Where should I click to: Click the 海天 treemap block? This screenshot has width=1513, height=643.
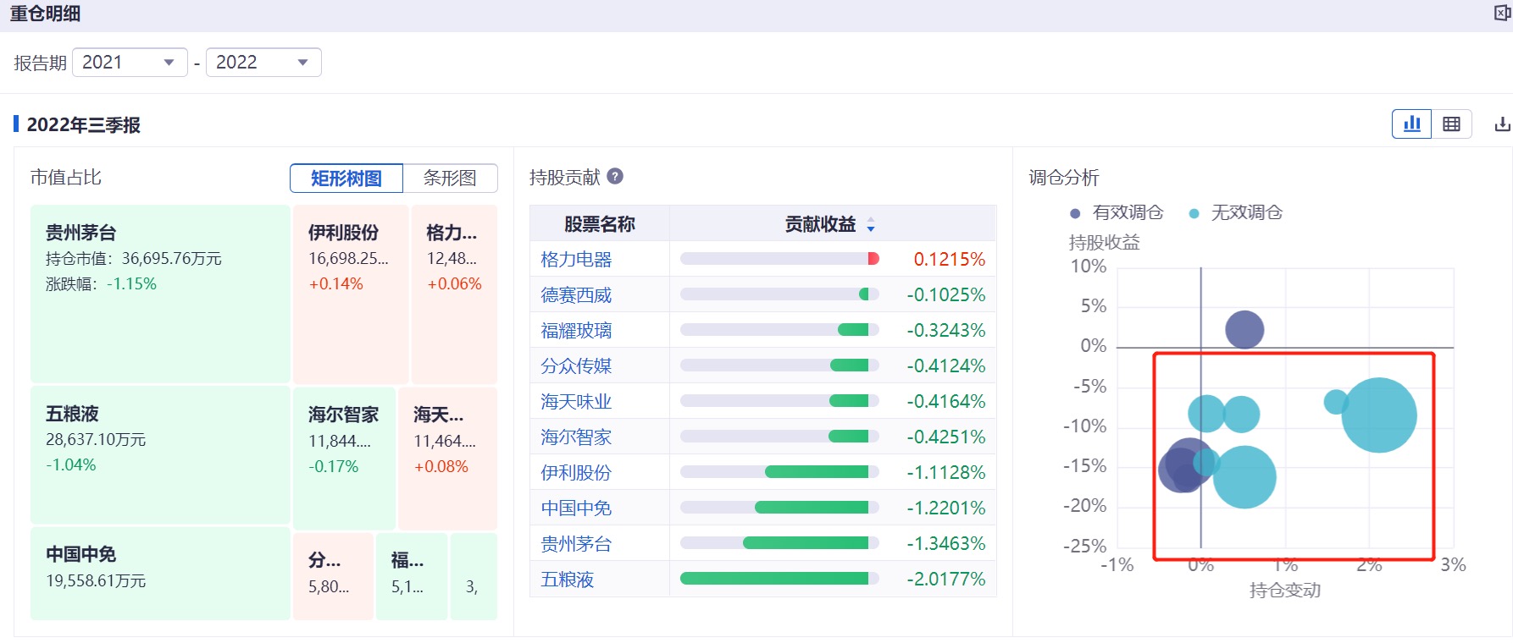point(447,458)
